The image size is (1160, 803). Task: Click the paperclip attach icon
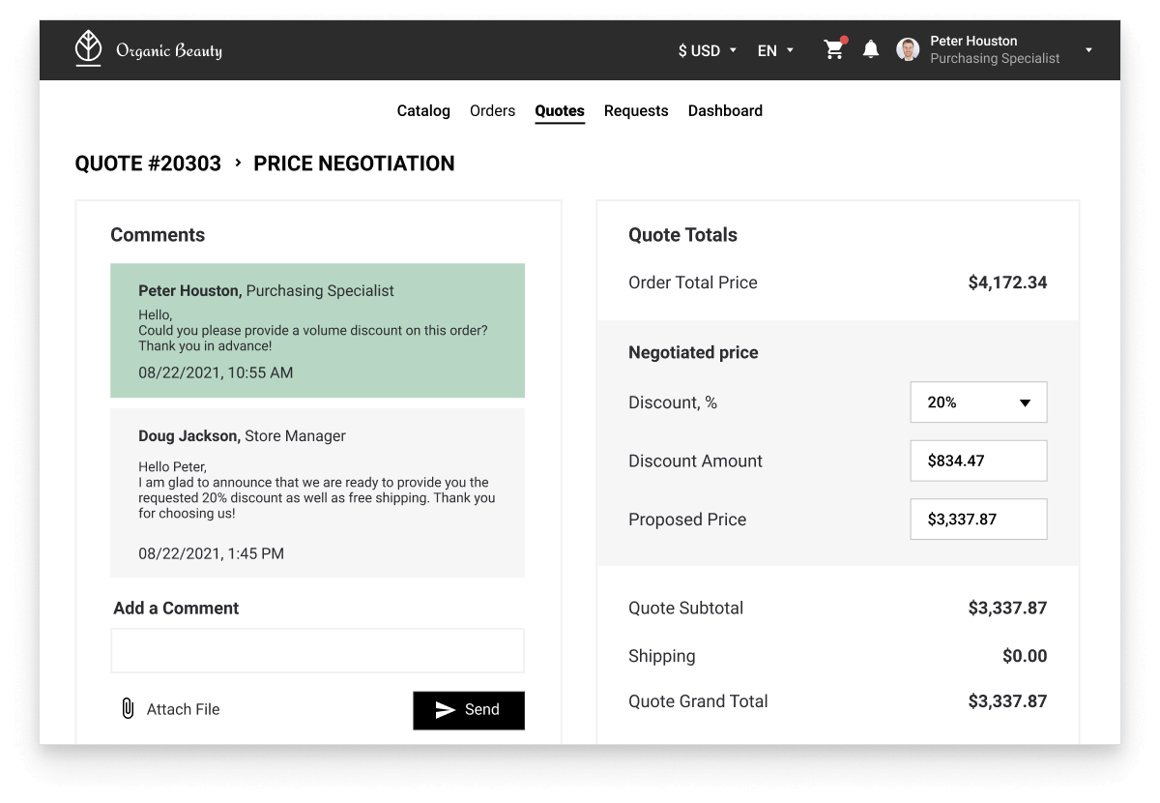click(x=127, y=709)
